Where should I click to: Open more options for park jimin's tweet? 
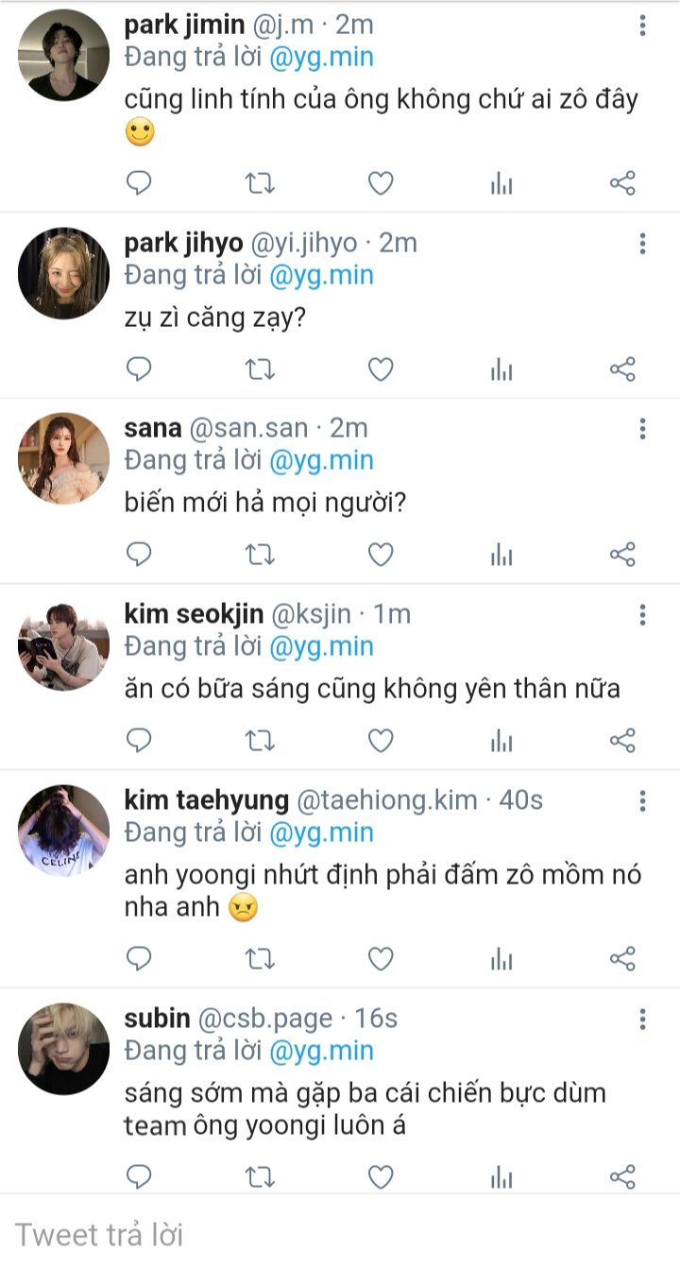pos(642,26)
